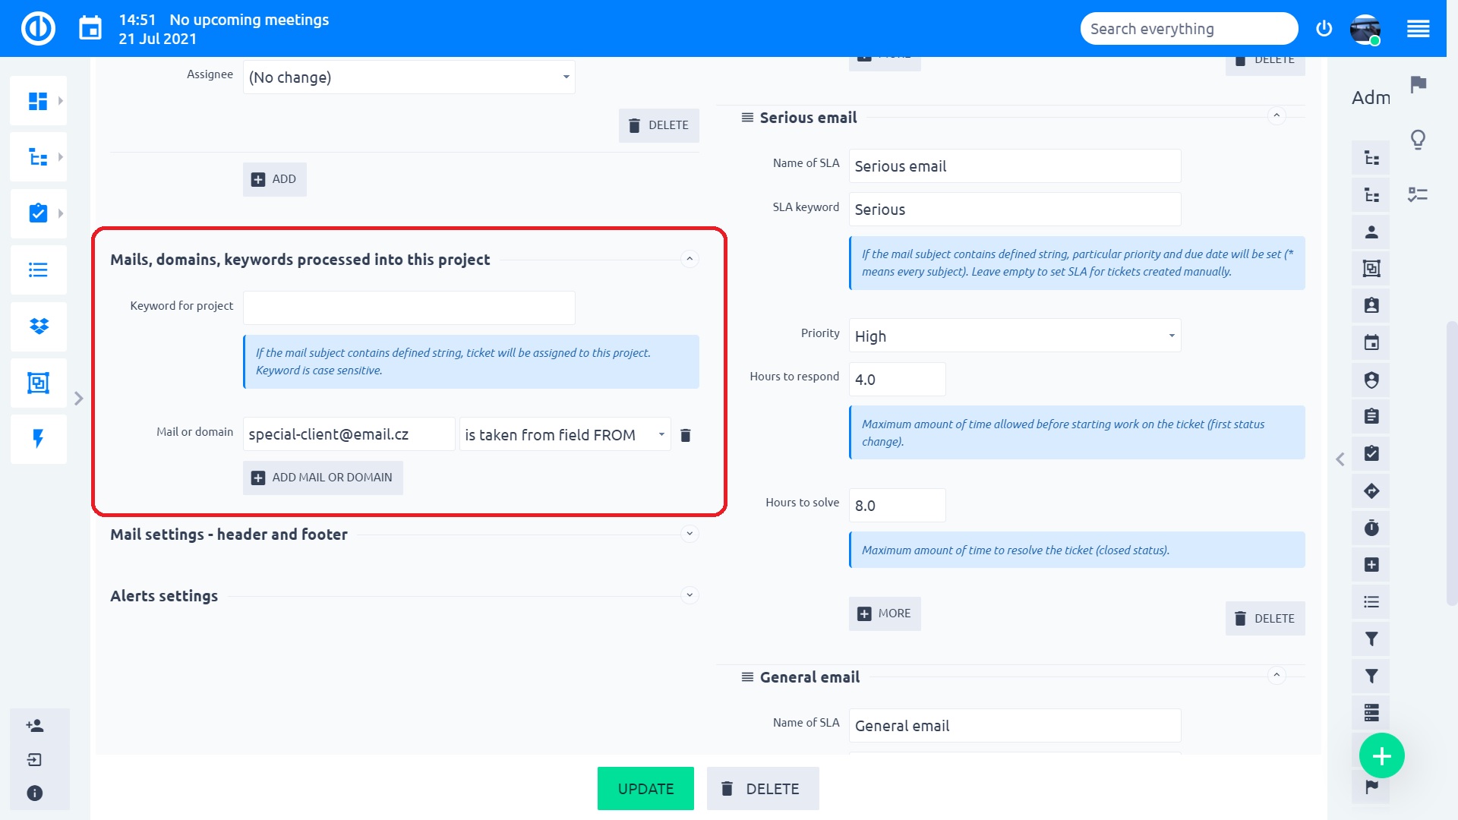The height and width of the screenshot is (820, 1458).
Task: Click ADD MAIL OR DOMAIN button
Action: point(323,478)
